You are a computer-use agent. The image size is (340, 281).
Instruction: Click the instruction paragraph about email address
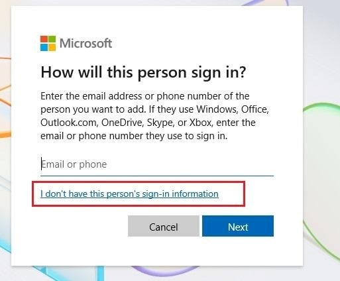(x=154, y=116)
